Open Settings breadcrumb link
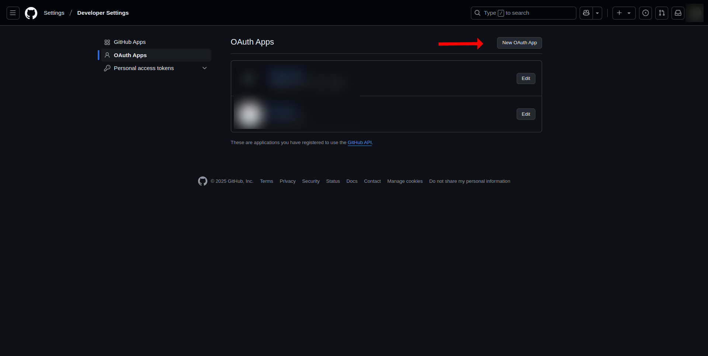708x356 pixels. click(54, 13)
